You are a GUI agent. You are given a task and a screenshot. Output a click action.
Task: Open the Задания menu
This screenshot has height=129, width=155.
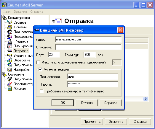[x=20, y=12]
